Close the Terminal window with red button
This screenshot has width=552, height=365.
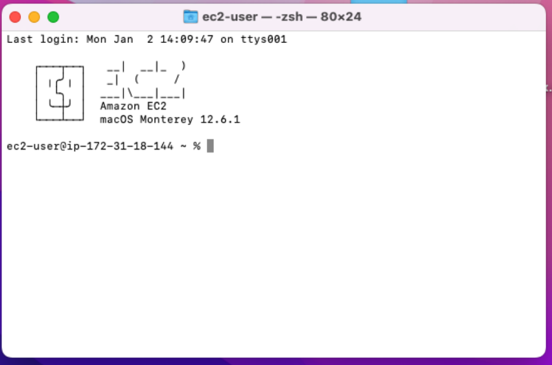[x=15, y=17]
